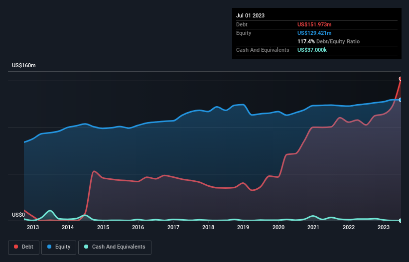Click the 2021 x-axis label
Screen dimensions: 409x262
point(313,227)
